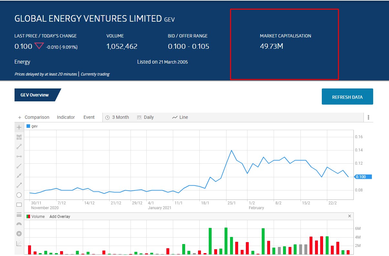Select the arrow line drawing tool
The height and width of the screenshot is (256, 389).
(x=19, y=185)
